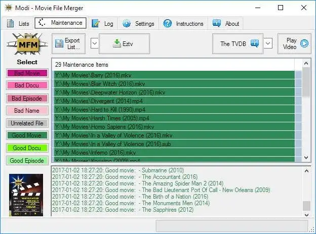Select the Bad Name button

click(x=27, y=111)
